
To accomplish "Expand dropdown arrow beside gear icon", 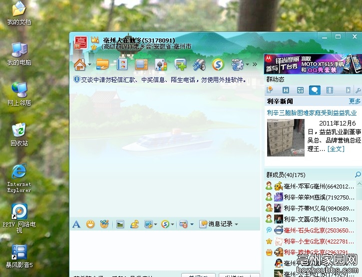I will click(x=247, y=64).
